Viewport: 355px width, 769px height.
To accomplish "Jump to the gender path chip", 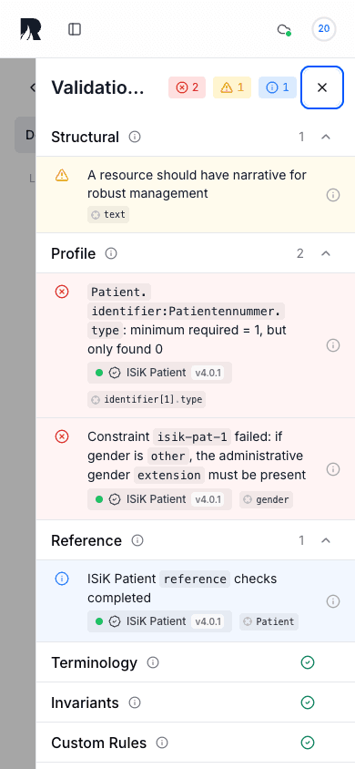I will pos(267,499).
